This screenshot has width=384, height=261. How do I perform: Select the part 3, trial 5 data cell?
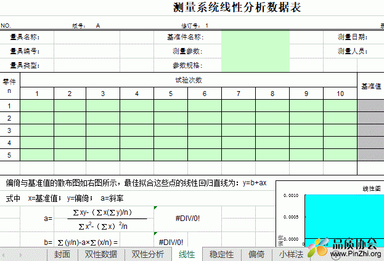pyautogui.click(x=171, y=130)
